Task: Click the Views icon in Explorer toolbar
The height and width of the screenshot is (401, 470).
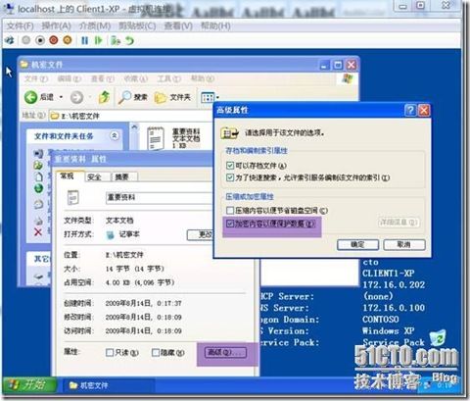Action: coord(208,97)
